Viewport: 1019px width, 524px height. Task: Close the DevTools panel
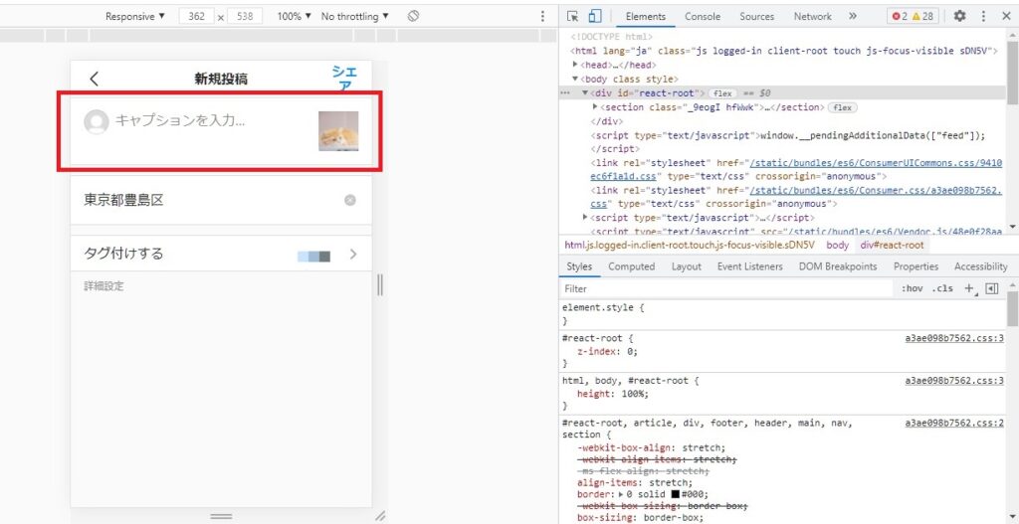coord(1006,16)
